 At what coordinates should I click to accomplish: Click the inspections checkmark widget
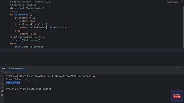pos(182,2)
